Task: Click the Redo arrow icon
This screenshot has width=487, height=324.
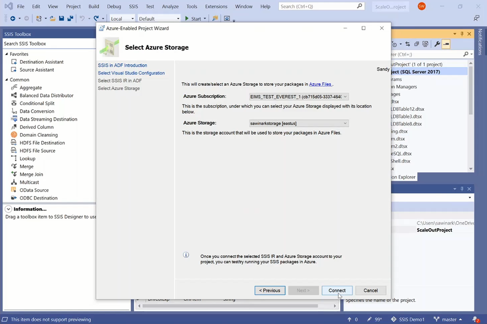Action: pos(97,18)
